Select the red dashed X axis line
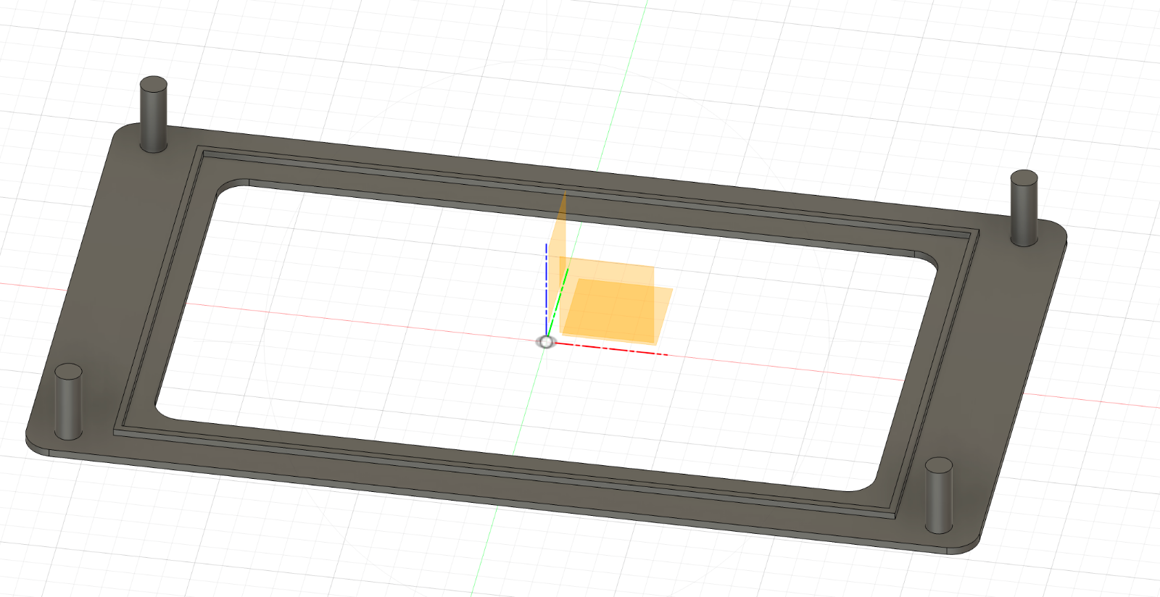This screenshot has height=597, width=1160. click(611, 348)
